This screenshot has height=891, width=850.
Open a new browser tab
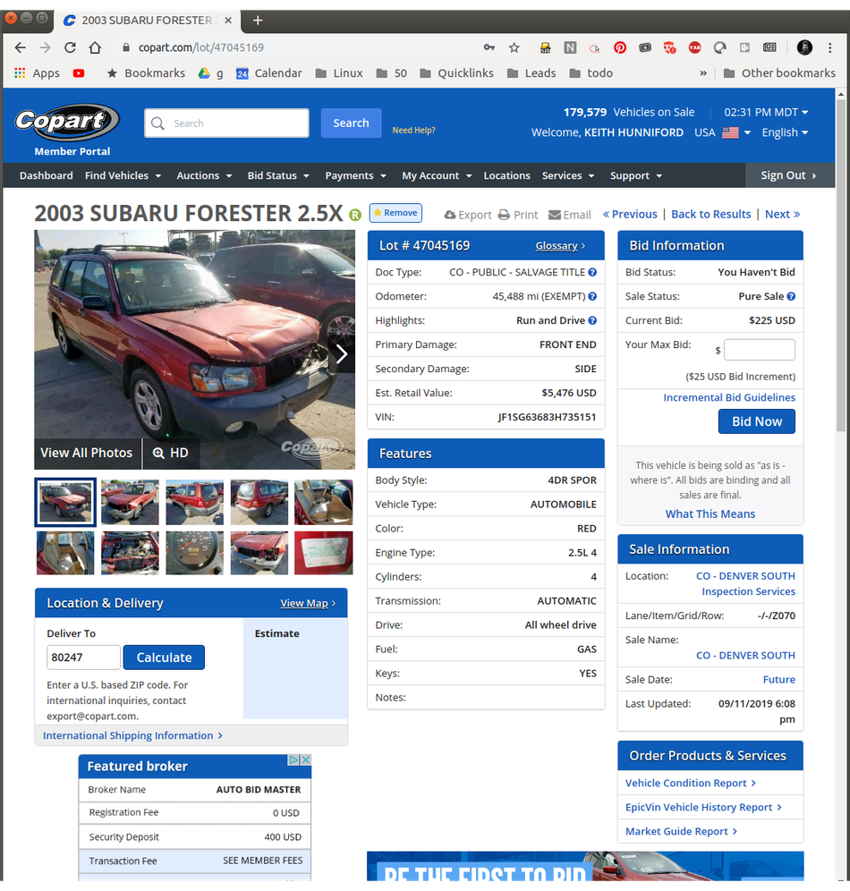258,21
